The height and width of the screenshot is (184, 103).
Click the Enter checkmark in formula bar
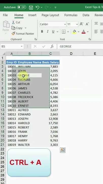[x=44, y=47]
